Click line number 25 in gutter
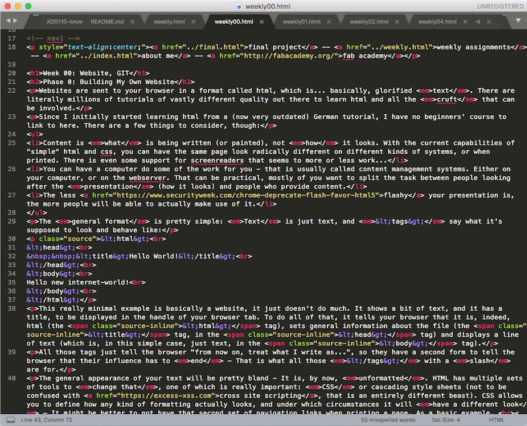 (12, 143)
